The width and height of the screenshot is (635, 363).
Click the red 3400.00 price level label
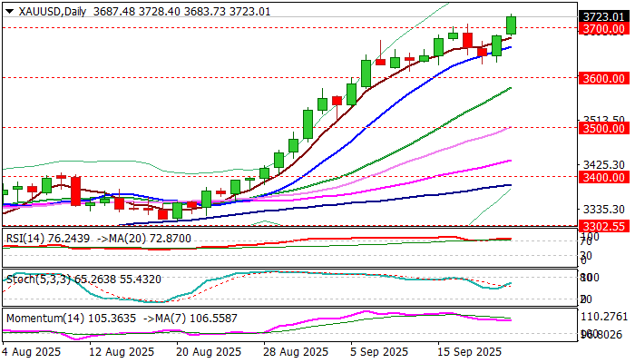click(x=604, y=178)
